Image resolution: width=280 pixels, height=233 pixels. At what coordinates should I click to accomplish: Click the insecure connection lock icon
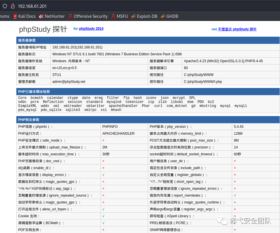click(x=13, y=6)
